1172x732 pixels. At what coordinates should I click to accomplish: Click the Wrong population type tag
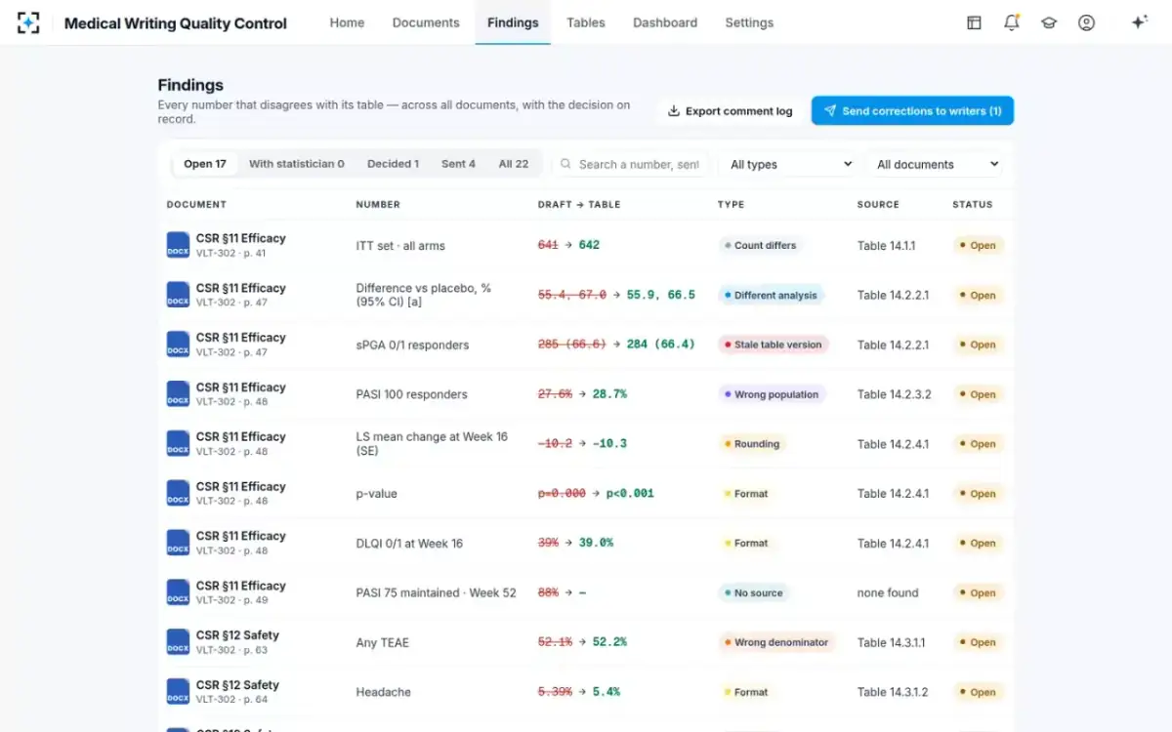click(772, 394)
